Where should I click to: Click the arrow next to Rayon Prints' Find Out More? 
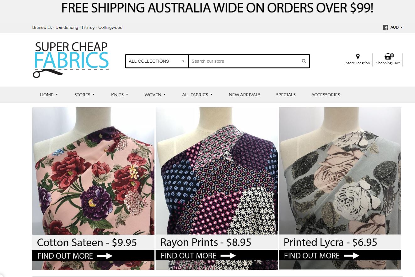pos(228,256)
